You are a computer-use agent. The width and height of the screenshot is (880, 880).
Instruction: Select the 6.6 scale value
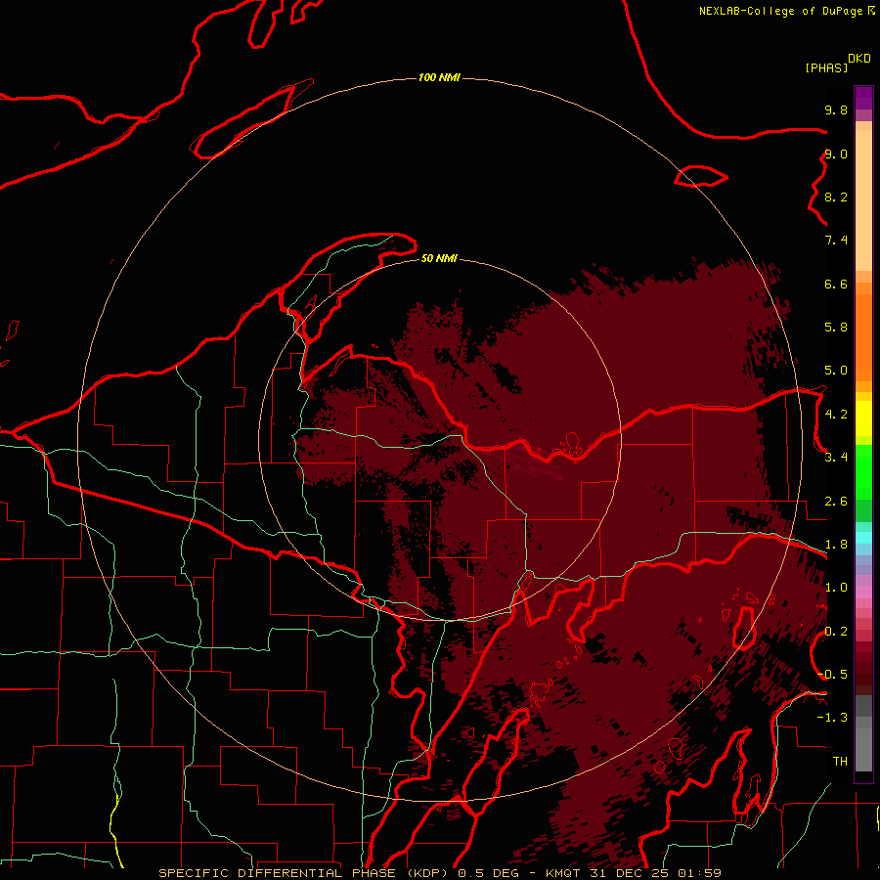click(x=836, y=284)
